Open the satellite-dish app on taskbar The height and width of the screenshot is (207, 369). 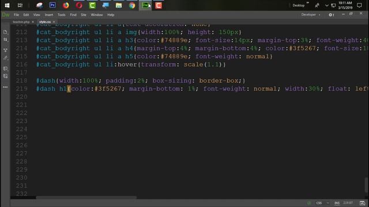[39, 5]
